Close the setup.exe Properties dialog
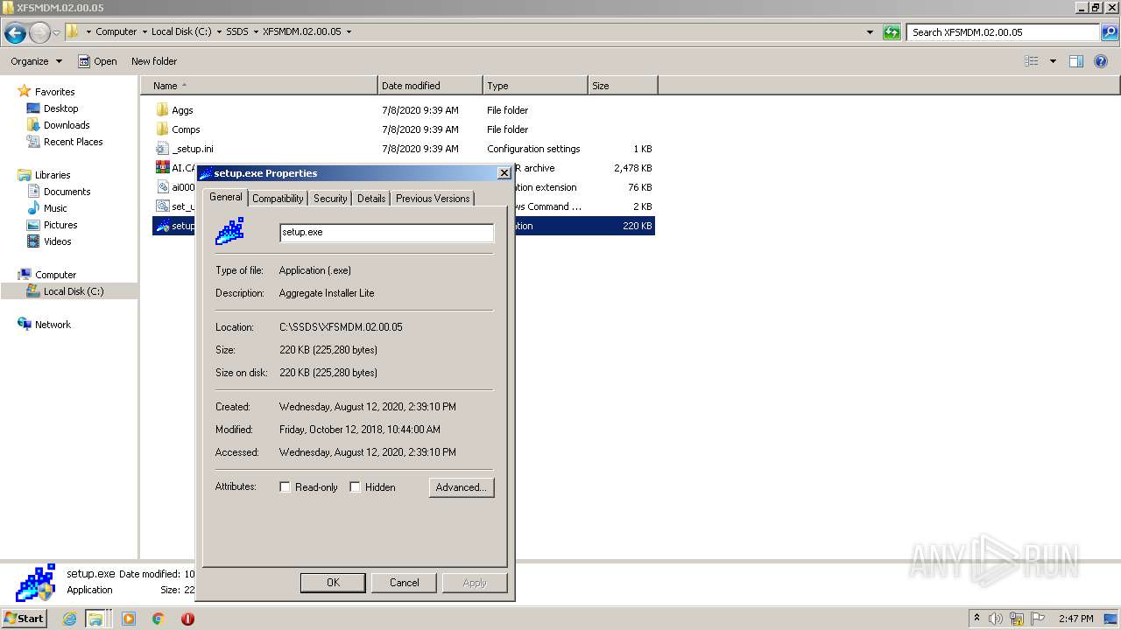The image size is (1121, 630). [504, 173]
